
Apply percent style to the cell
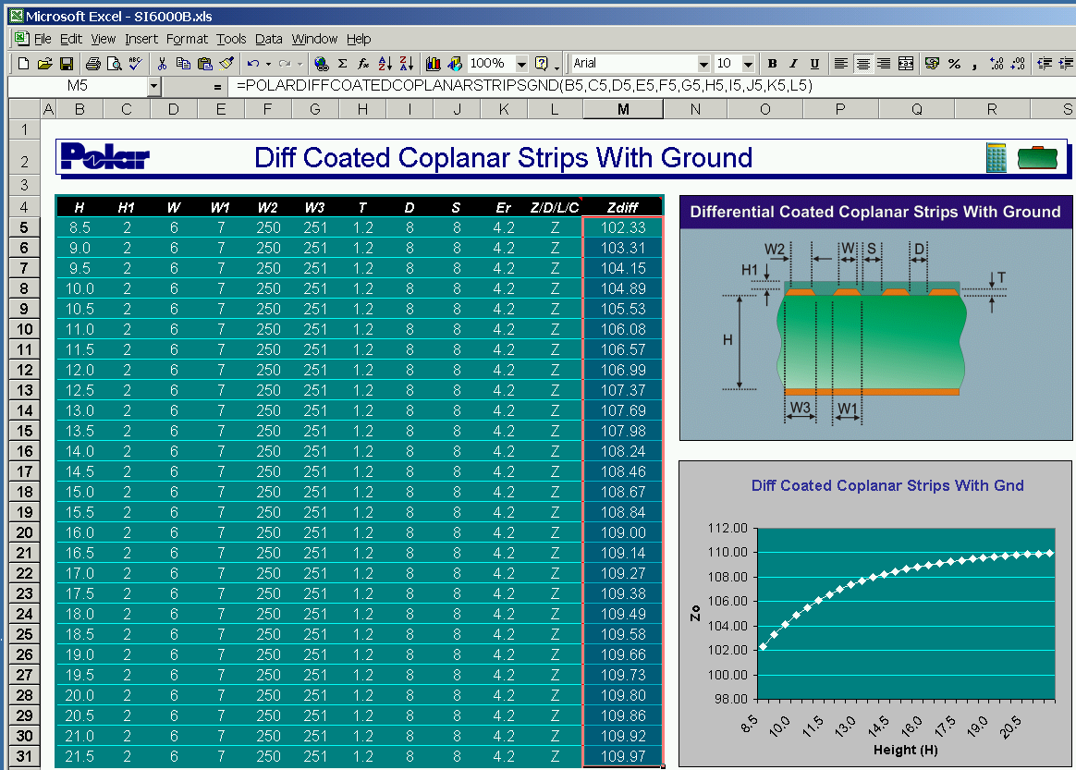tap(954, 64)
